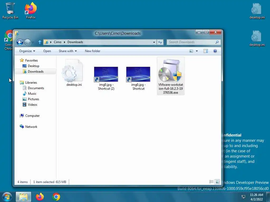Viewport: 270px width, 202px height.
Task: Click the '615 MB' size in status bar
Action: click(x=61, y=182)
